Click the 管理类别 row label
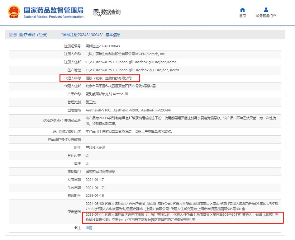Screen dimensions: 295x240 pyautogui.click(x=74, y=102)
